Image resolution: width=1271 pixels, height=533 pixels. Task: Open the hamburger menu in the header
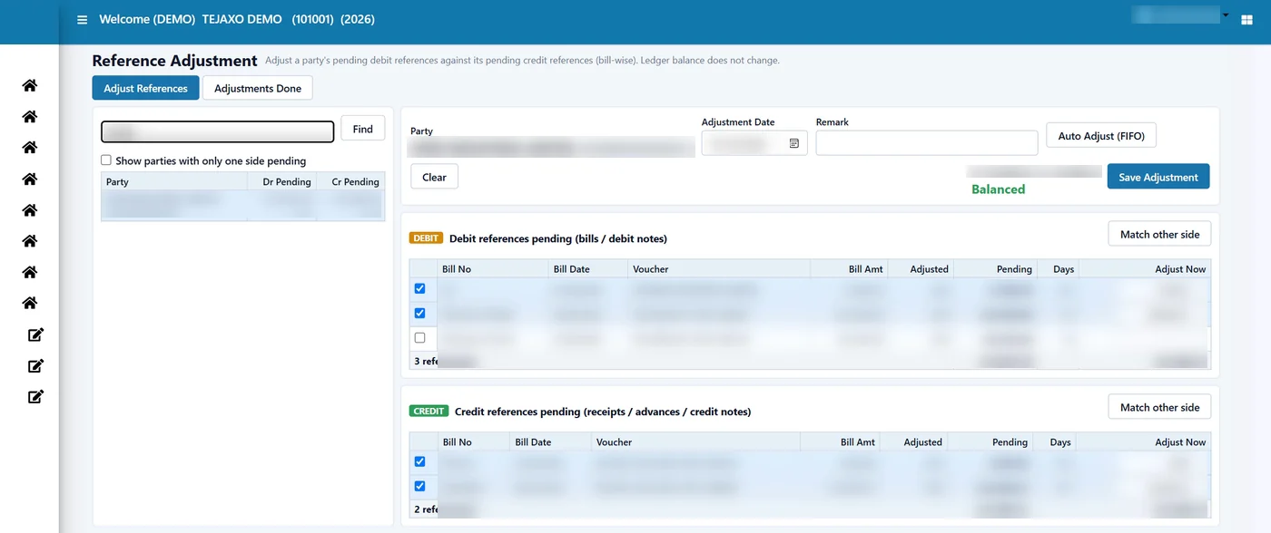[x=83, y=19]
